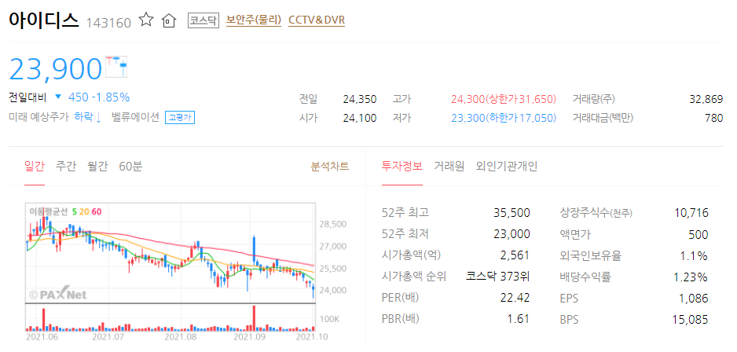Click the daily candlestick price chart
Screen dimensions: 737x352
pyautogui.click(x=170, y=253)
